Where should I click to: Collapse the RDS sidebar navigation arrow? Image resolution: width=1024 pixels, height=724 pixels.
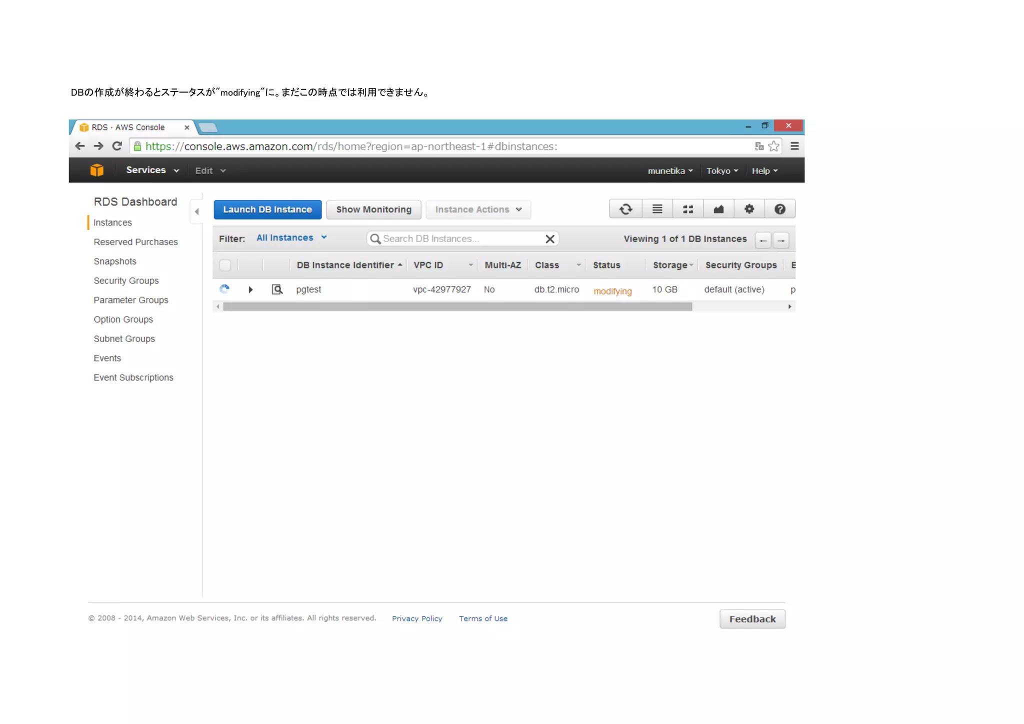click(x=196, y=211)
